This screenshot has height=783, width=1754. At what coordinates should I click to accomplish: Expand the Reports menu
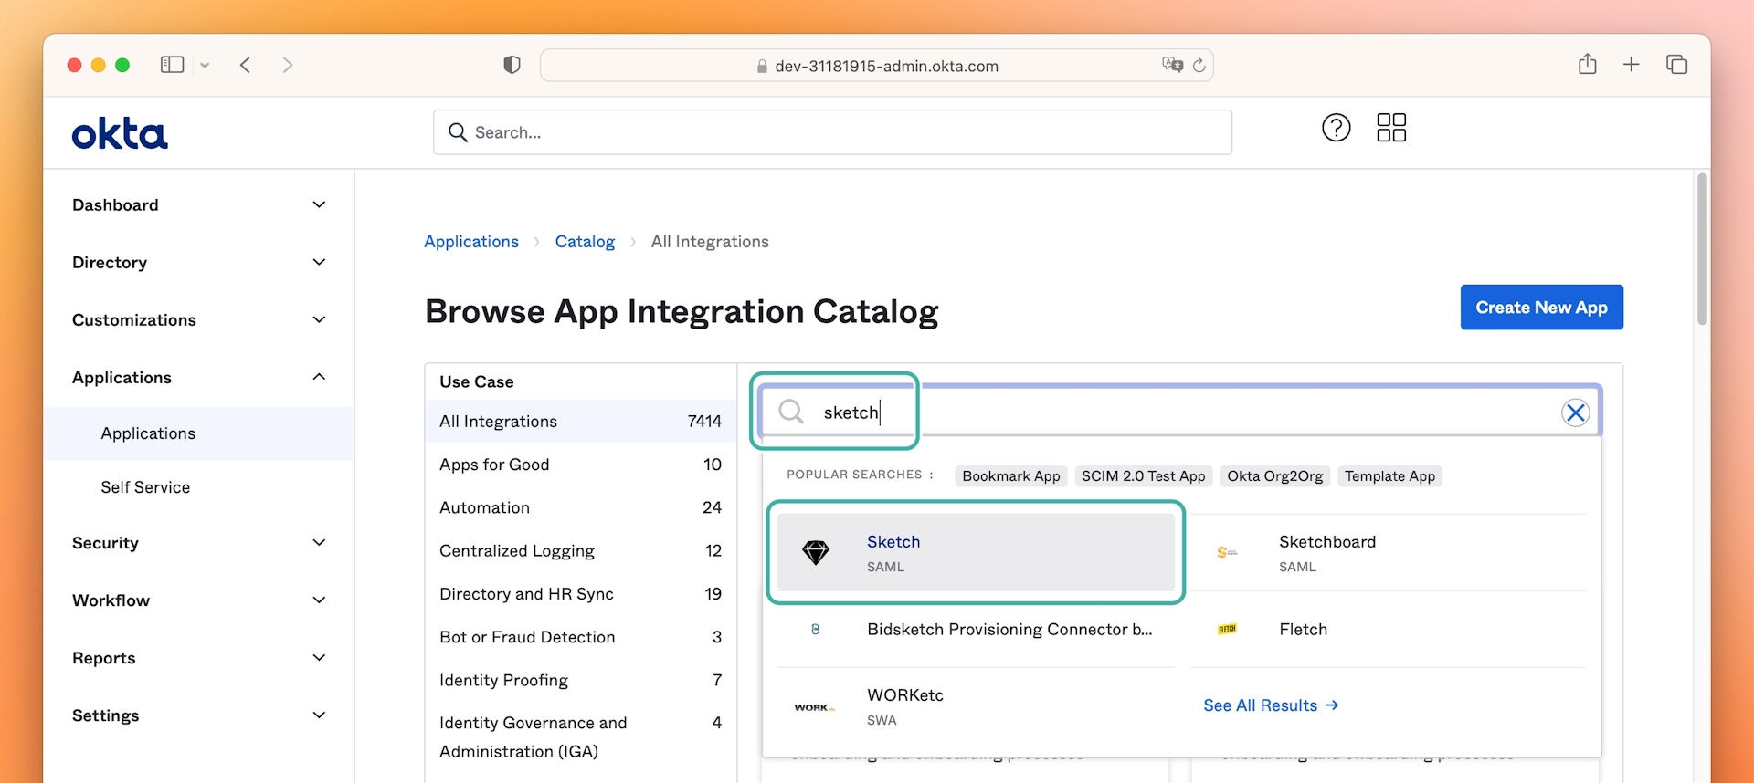pos(199,657)
